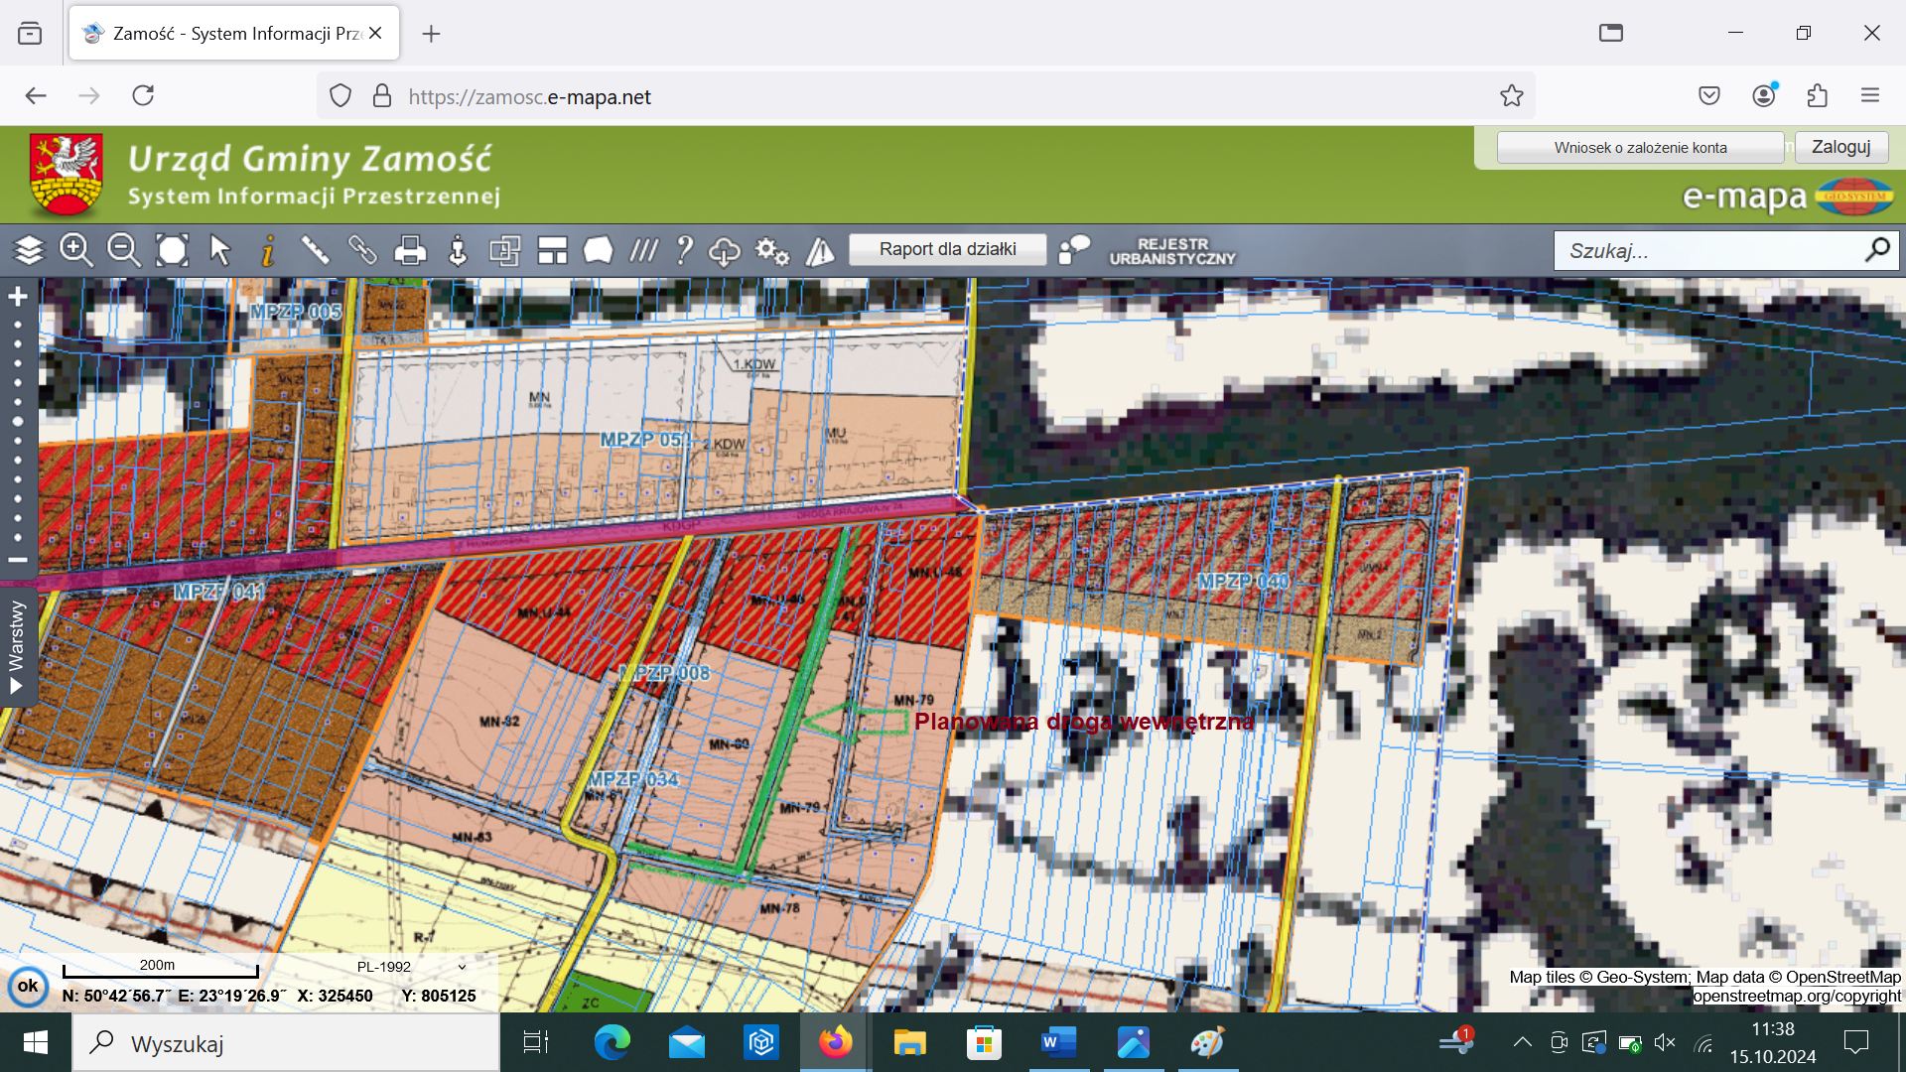The image size is (1906, 1072).
Task: Open Microsoft Edge from the taskbar
Action: (x=612, y=1042)
